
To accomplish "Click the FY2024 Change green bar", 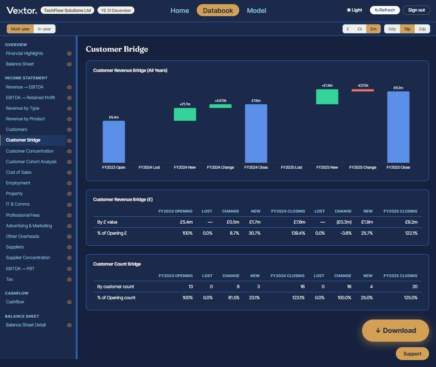I will pos(220,106).
